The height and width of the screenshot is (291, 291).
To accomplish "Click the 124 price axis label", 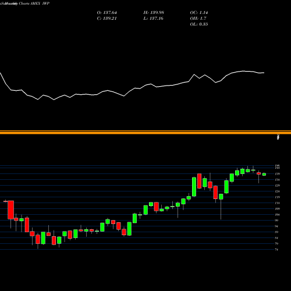I will tap(278, 191).
